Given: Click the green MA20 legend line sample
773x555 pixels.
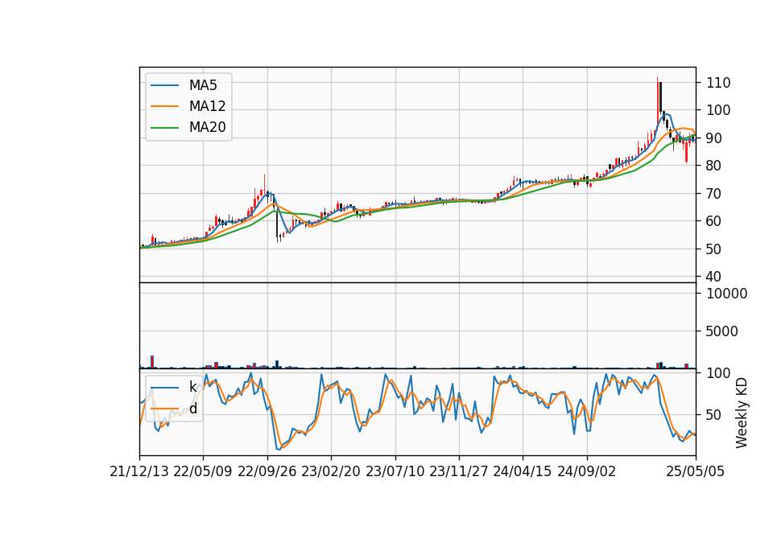Looking at the screenshot, I should pos(164,128).
